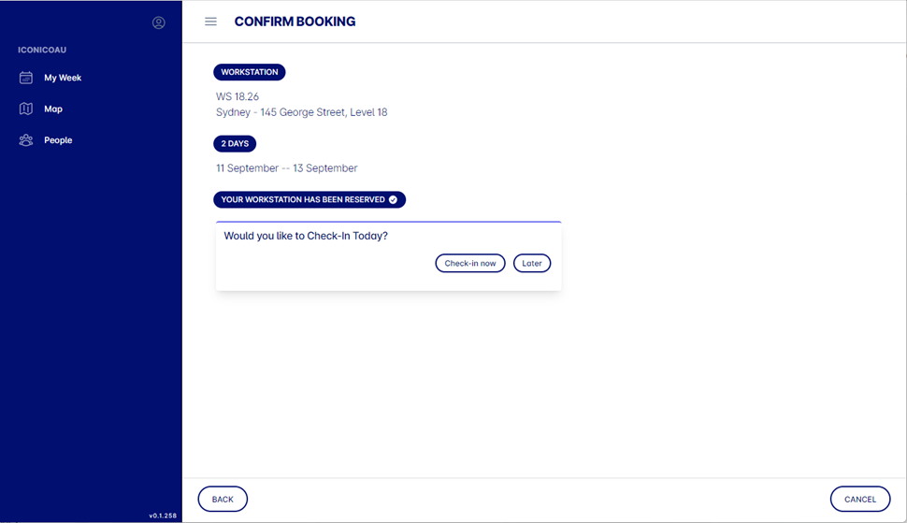Click the 11 September date range

click(286, 168)
